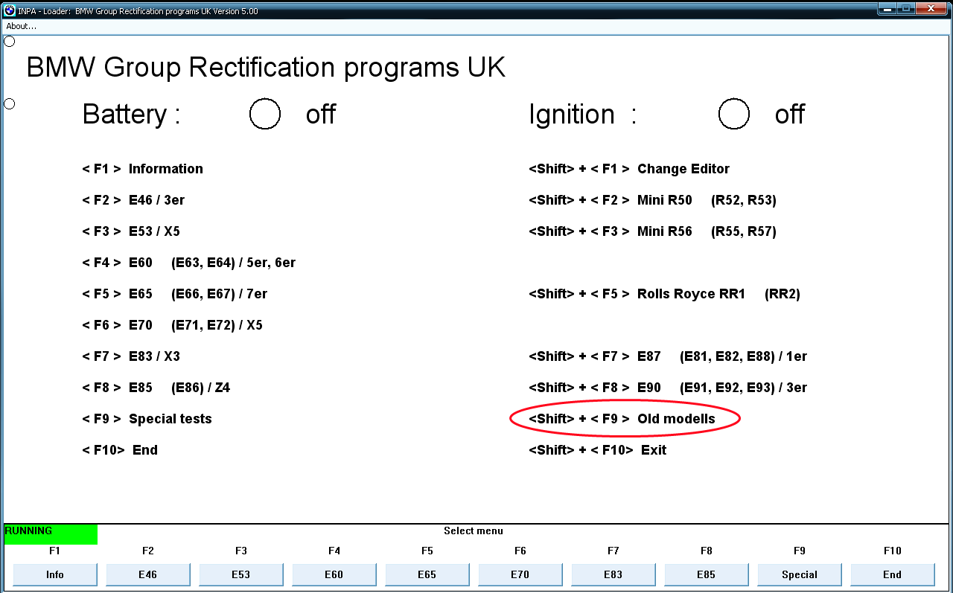Click the Info button in bottom bar

pos(55,574)
